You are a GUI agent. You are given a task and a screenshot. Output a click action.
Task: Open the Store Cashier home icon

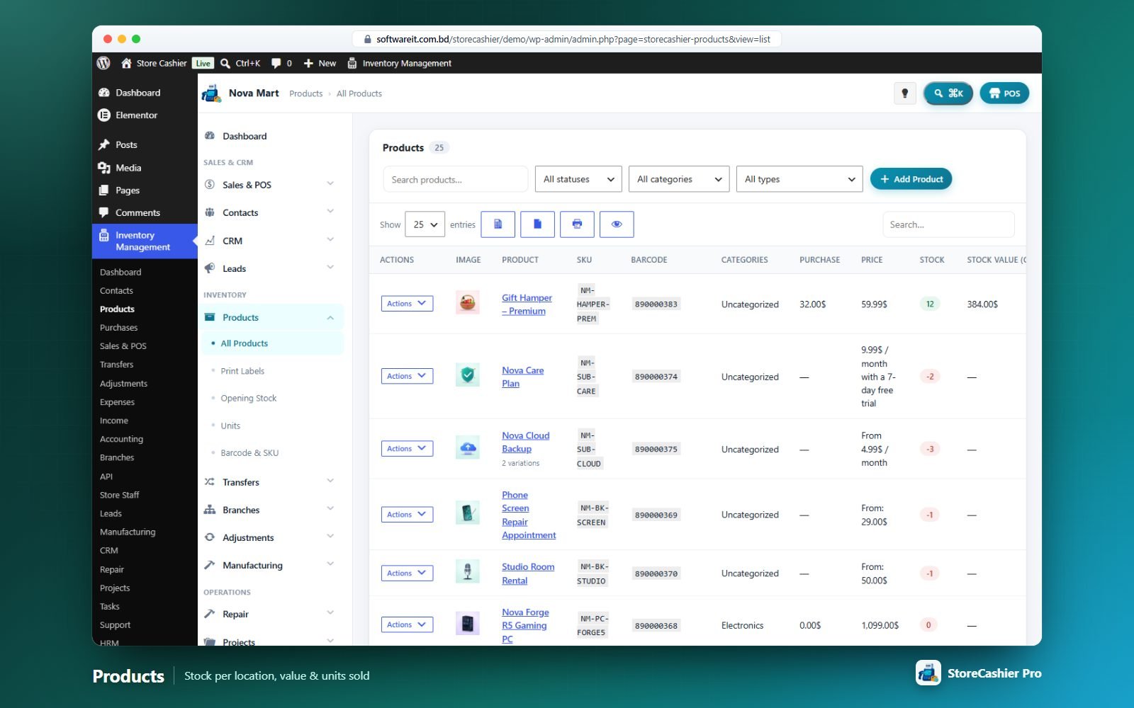point(126,63)
